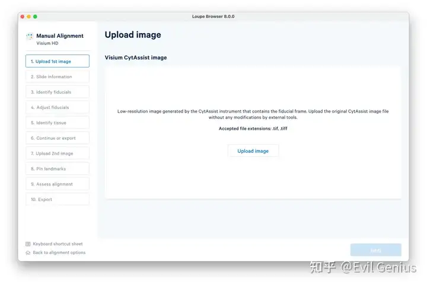Click the keyboard shortcut sheet icon
The width and height of the screenshot is (427, 285).
pos(28,244)
